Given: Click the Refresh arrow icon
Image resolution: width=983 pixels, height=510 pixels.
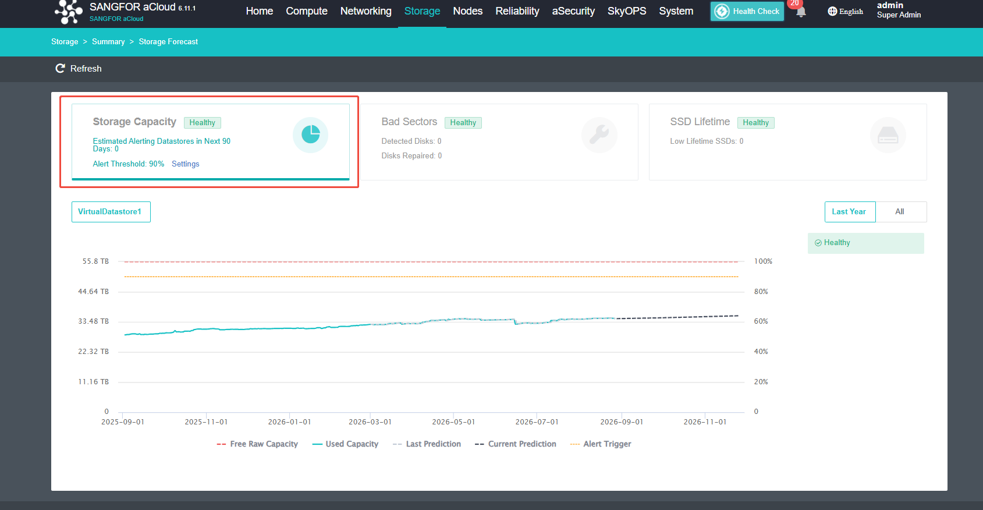Looking at the screenshot, I should point(60,69).
